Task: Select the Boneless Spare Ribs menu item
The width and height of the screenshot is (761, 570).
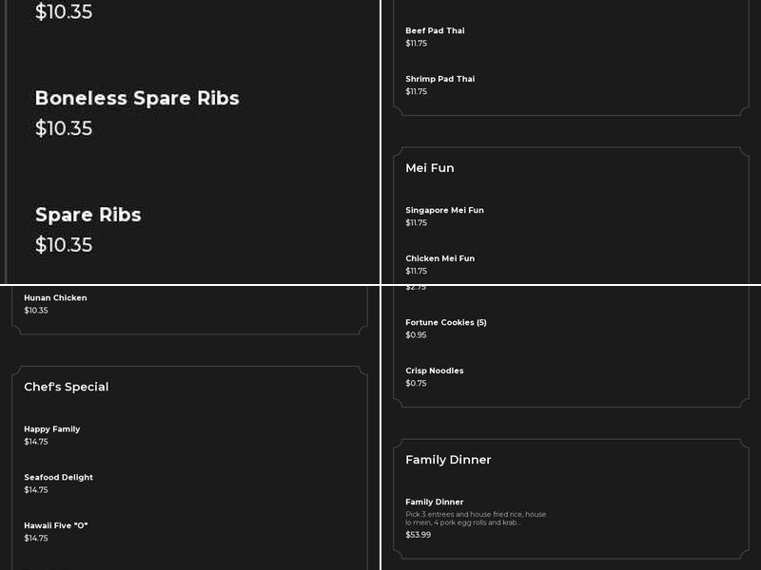Action: [x=137, y=99]
